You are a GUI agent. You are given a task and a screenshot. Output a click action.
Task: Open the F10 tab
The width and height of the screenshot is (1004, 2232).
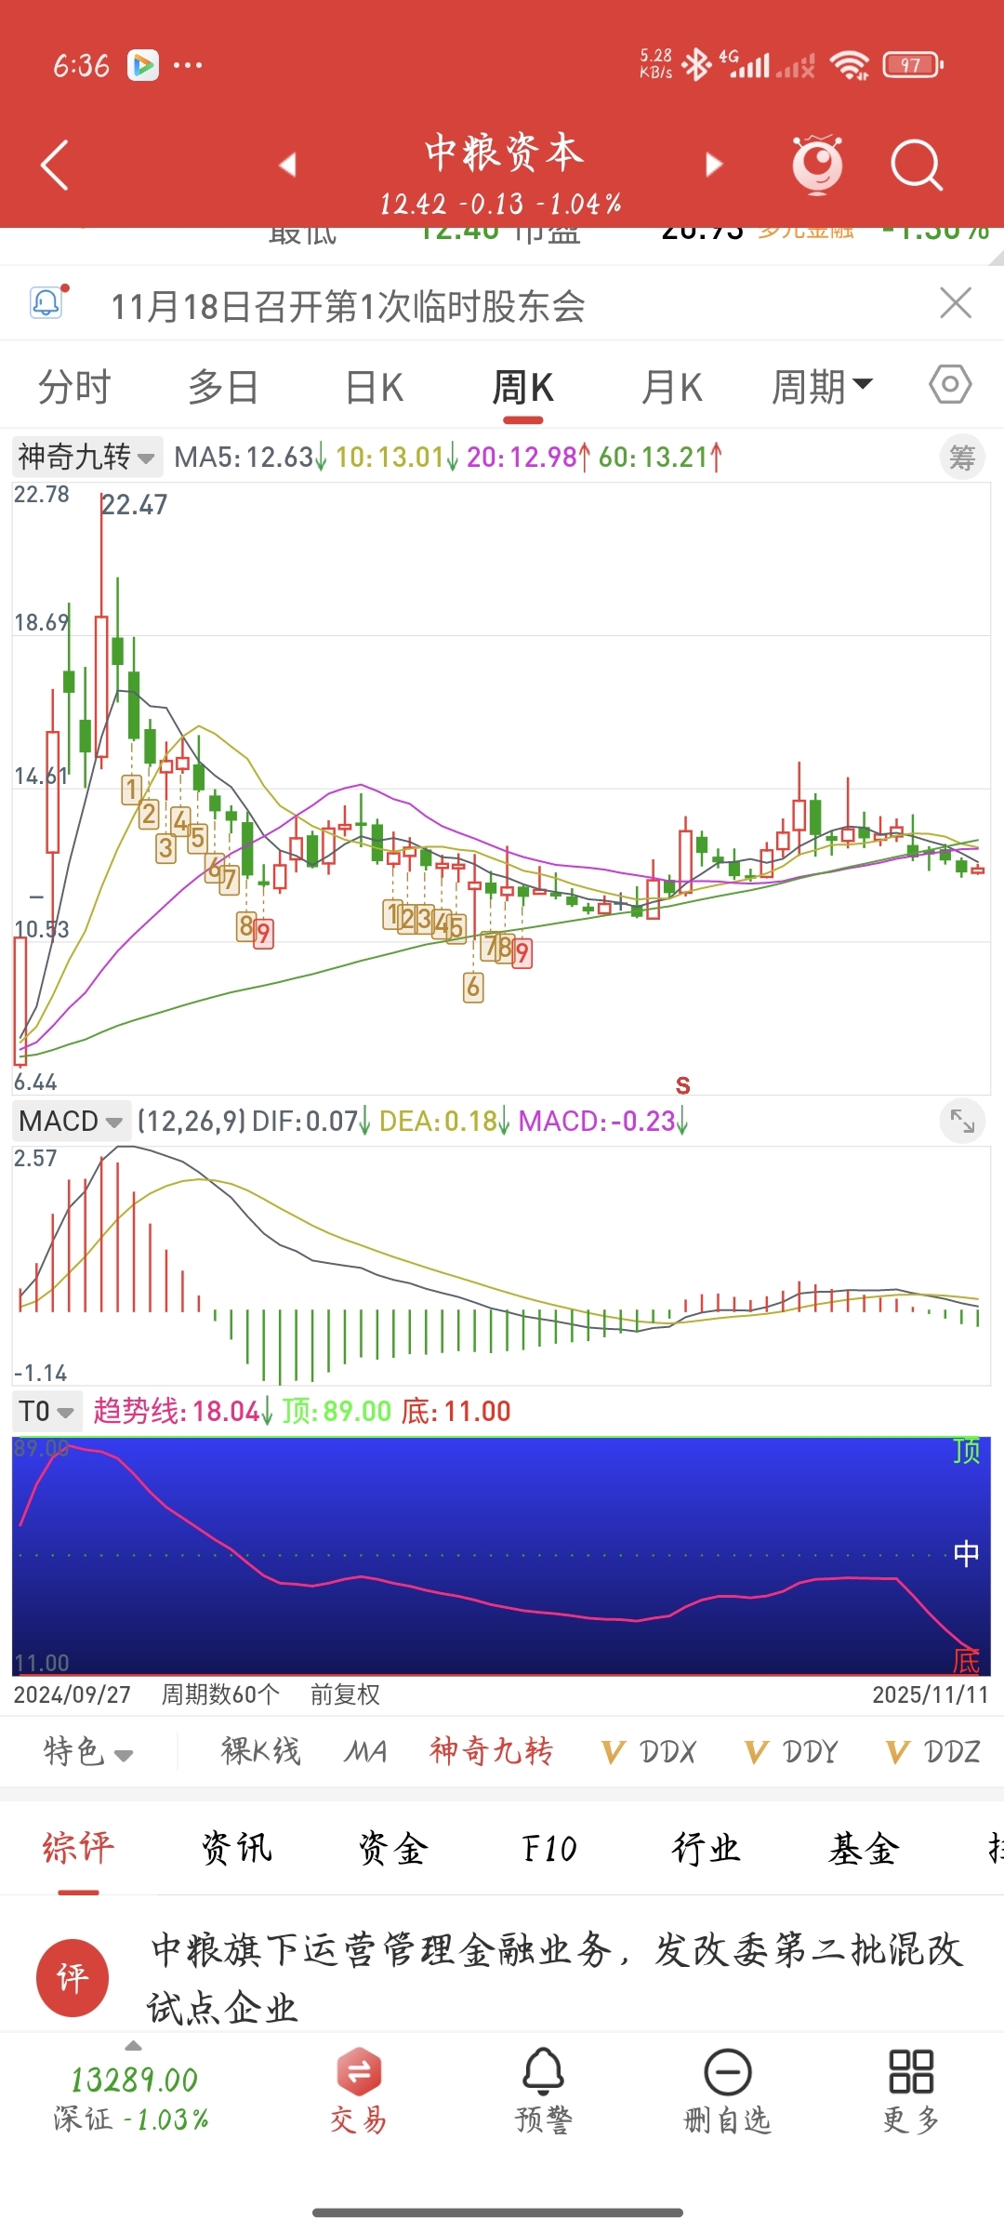549,1849
